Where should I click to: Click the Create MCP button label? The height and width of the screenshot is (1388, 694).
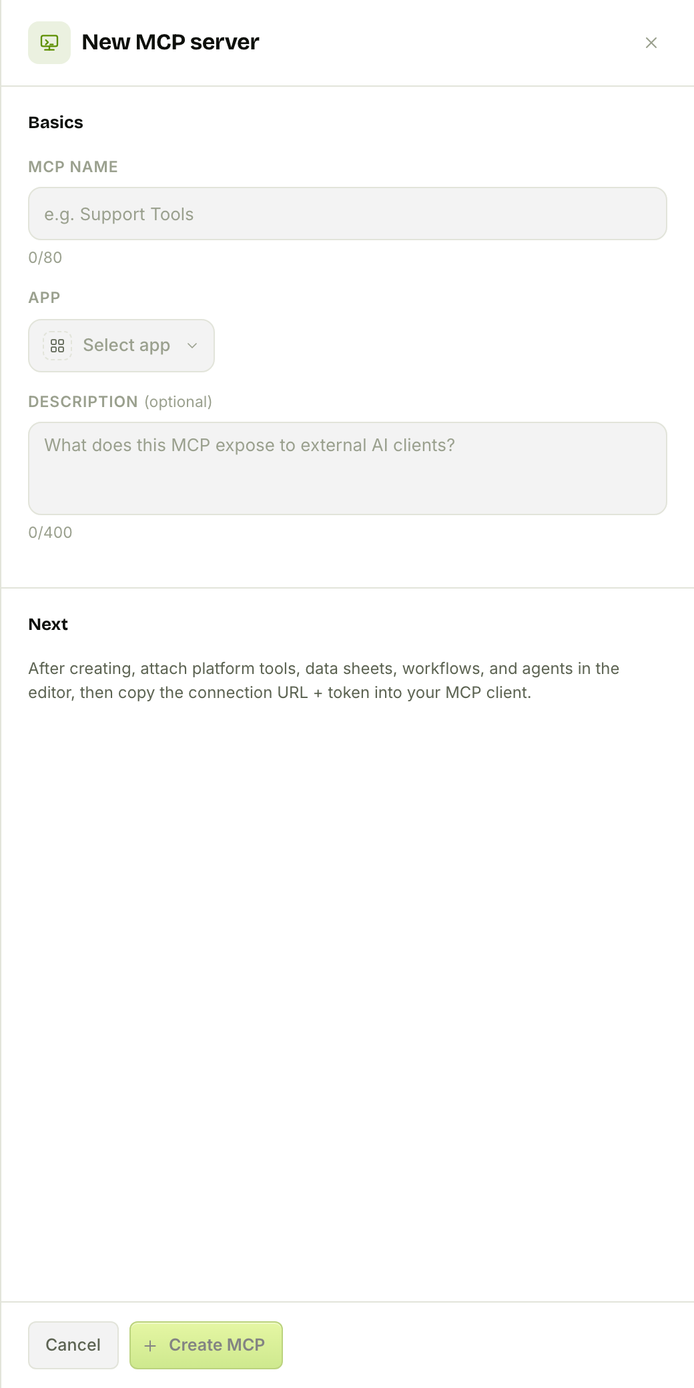coord(217,1345)
